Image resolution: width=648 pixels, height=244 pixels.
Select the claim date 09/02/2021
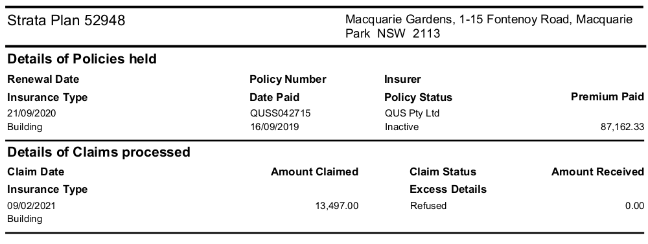click(31, 206)
